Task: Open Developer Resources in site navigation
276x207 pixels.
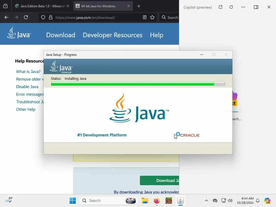Action: pos(112,35)
